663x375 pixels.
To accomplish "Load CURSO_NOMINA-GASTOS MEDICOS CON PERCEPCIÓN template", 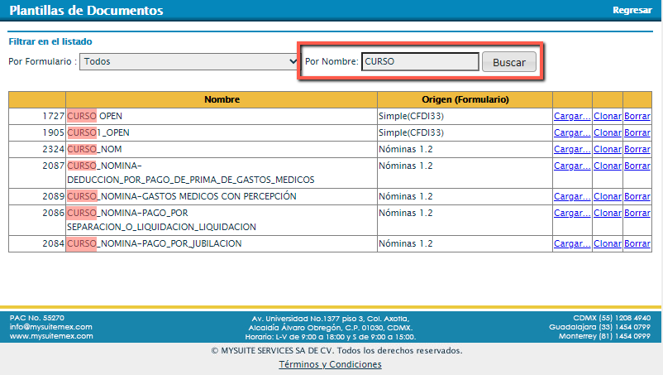I will click(572, 197).
